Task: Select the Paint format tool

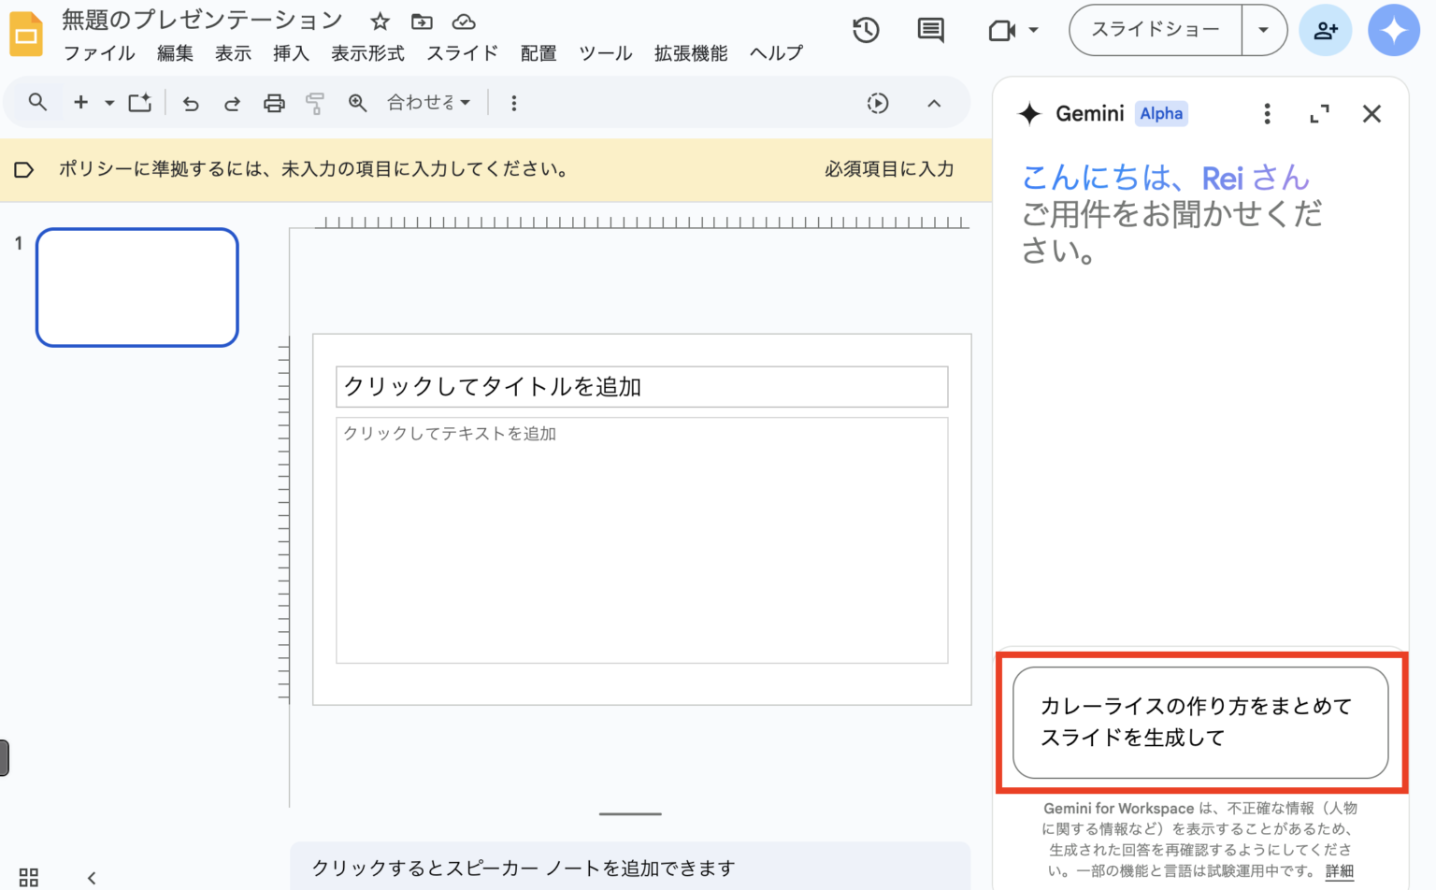Action: tap(315, 103)
